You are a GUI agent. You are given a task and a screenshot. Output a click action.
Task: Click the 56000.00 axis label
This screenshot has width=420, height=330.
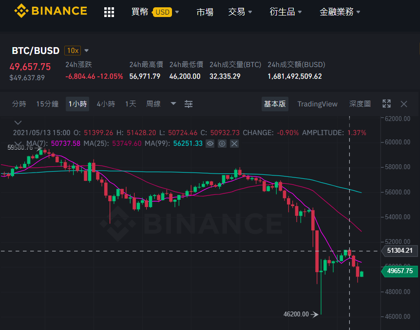click(x=398, y=192)
